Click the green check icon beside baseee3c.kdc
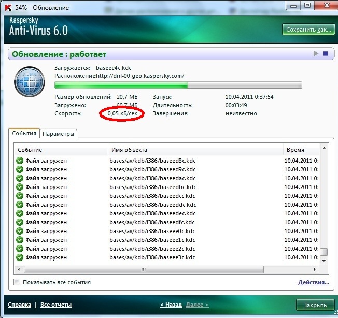 (20, 257)
